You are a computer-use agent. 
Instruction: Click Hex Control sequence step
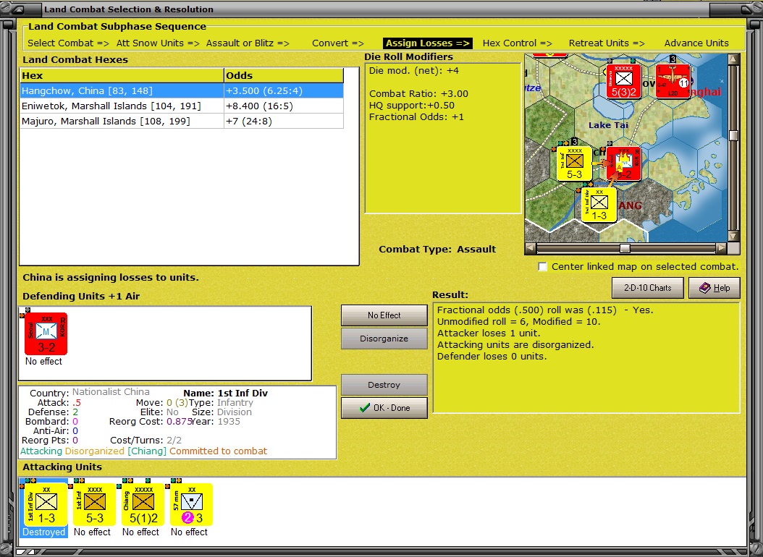tap(518, 43)
